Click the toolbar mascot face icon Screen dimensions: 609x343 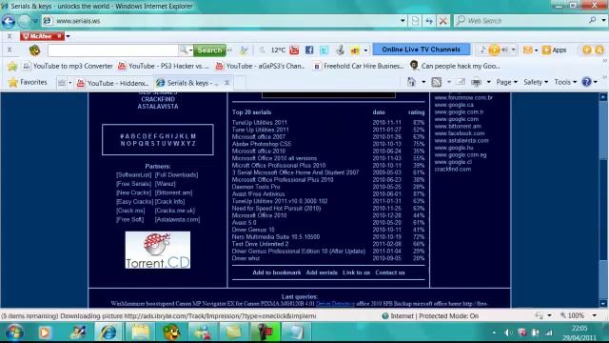coord(34,50)
